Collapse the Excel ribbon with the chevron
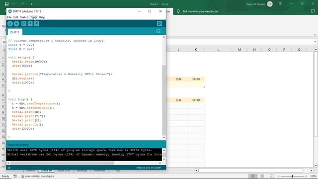 pos(315,35)
